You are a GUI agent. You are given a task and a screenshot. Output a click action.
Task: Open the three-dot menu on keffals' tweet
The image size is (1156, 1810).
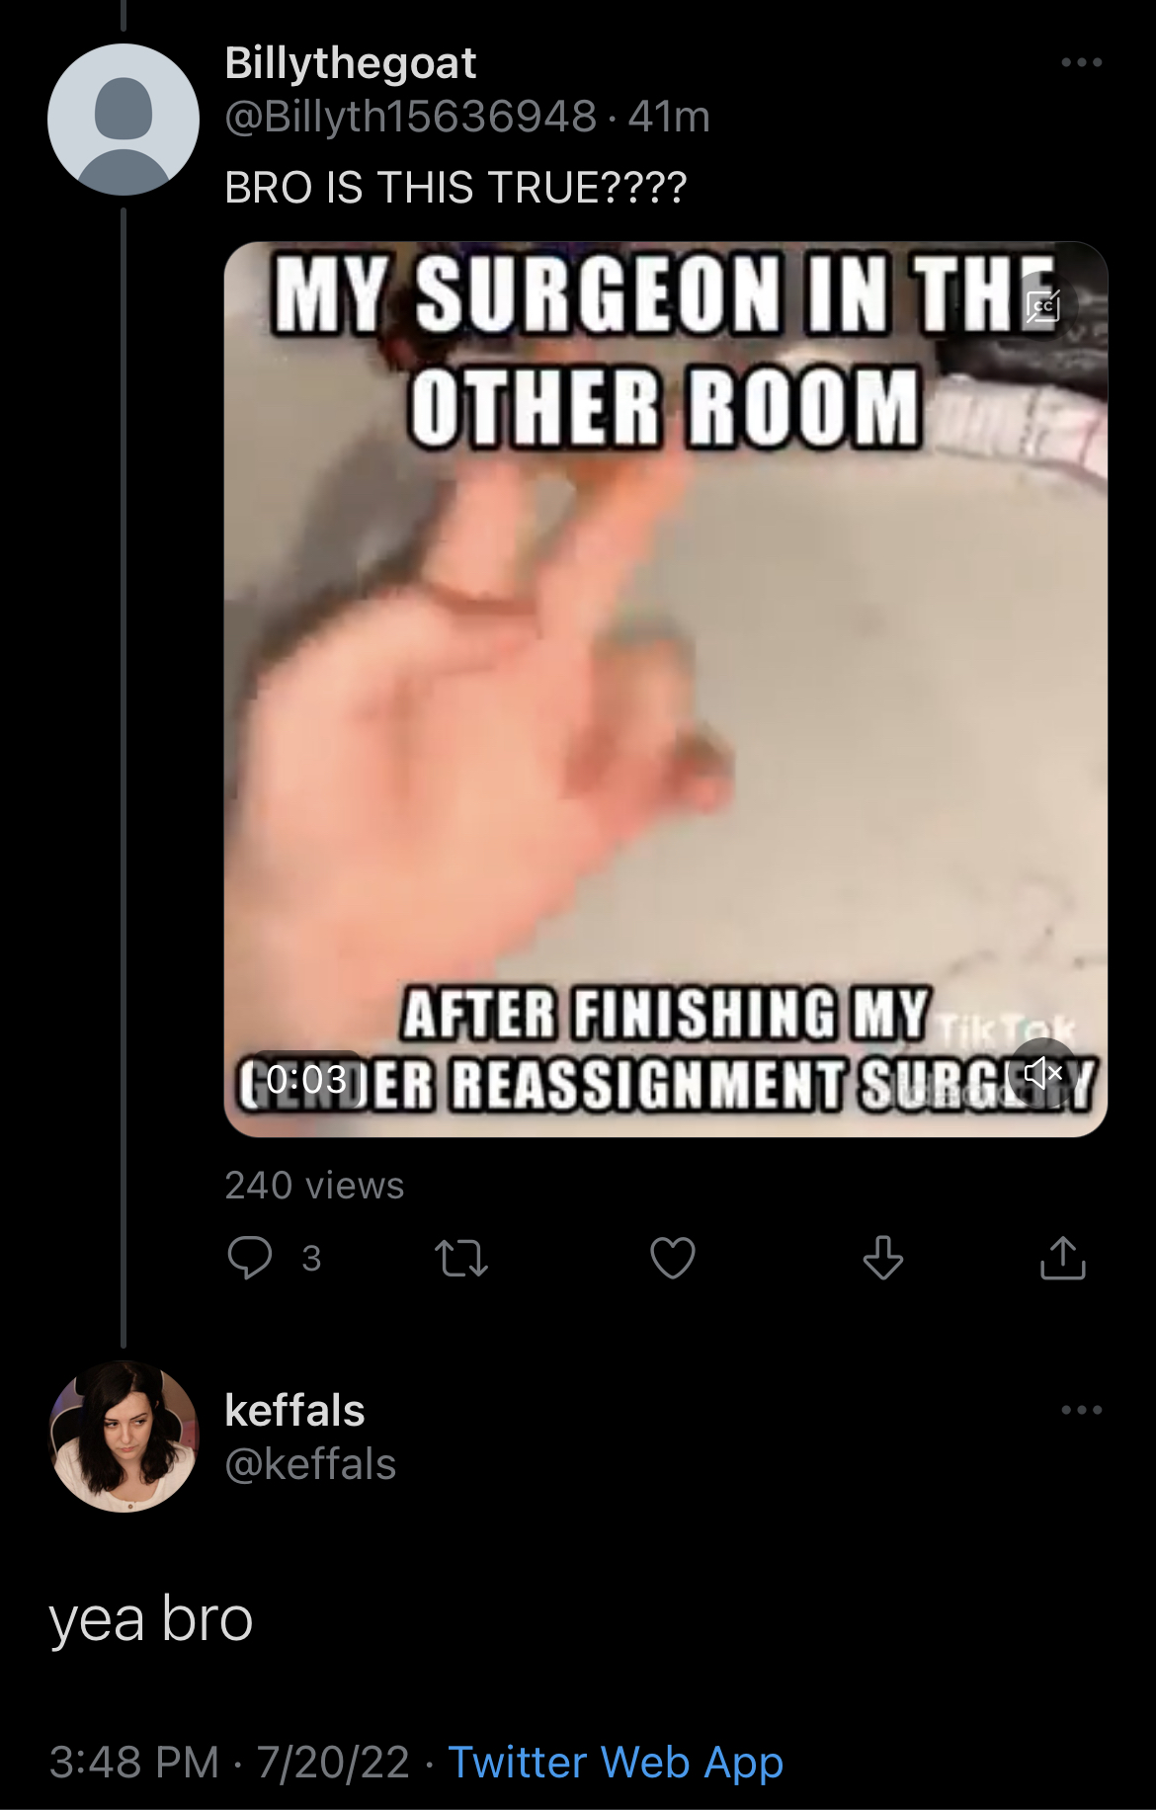[x=1082, y=1410]
